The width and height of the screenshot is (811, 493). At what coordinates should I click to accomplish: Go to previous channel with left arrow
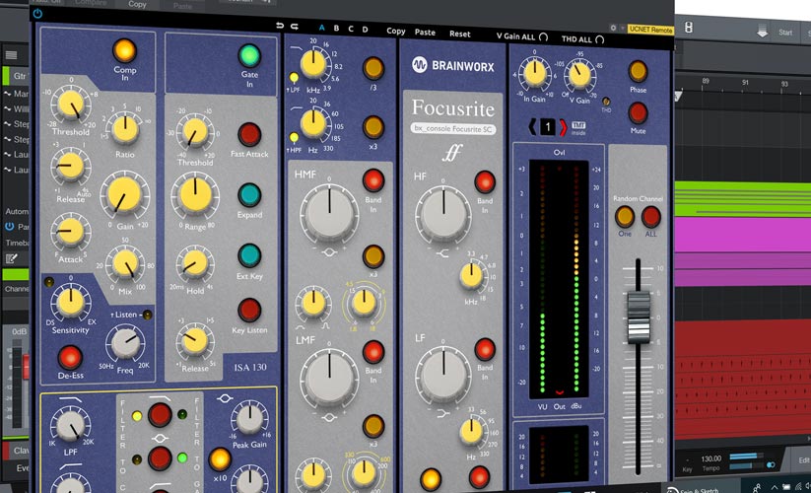pyautogui.click(x=533, y=125)
